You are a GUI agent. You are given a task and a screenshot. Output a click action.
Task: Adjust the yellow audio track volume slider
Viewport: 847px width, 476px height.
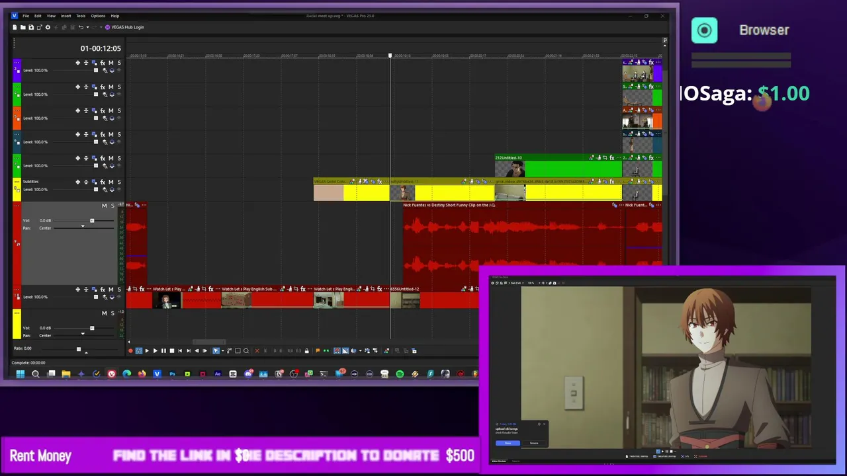[92, 328]
